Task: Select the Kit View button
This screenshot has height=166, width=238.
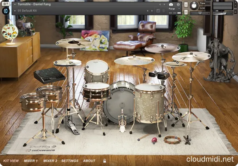Action: coord(11,161)
